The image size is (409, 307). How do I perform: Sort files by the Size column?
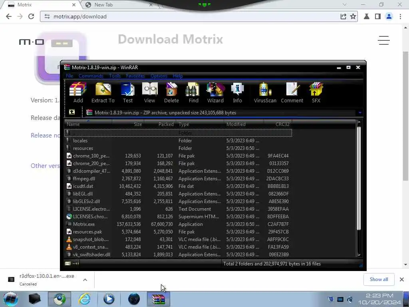click(x=128, y=124)
